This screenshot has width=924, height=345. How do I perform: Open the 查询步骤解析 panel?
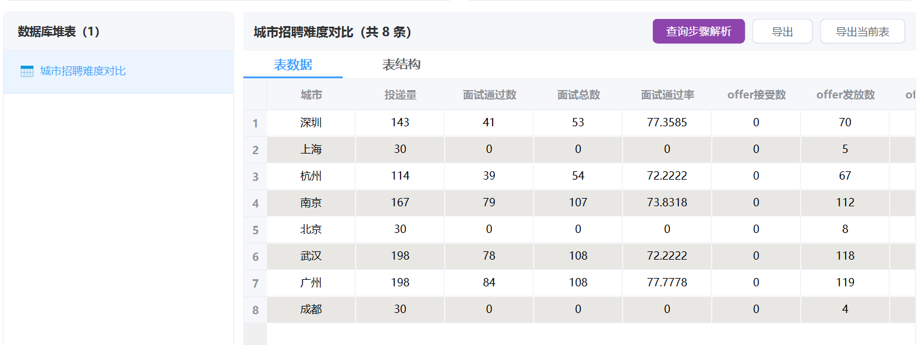(x=698, y=31)
